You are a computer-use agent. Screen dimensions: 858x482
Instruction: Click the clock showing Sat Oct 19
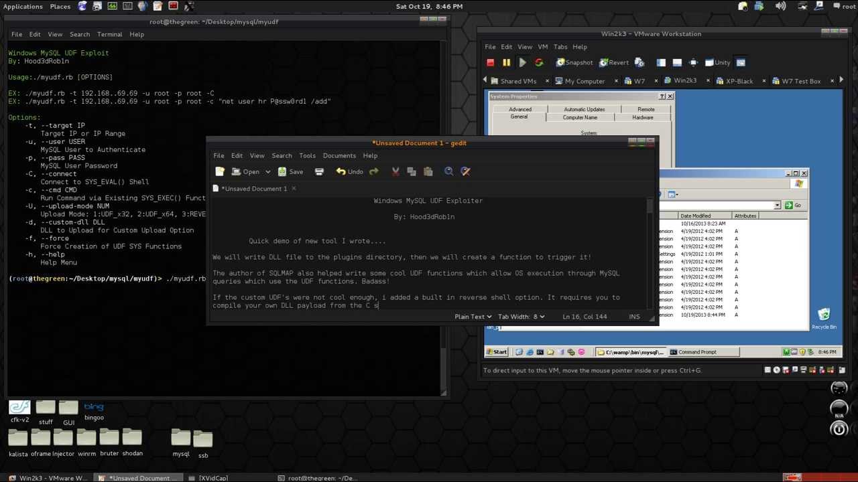[429, 6]
